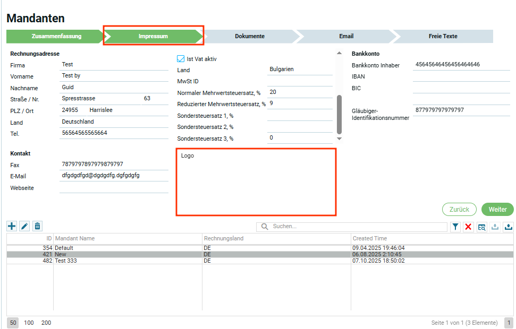The height and width of the screenshot is (329, 516).
Task: Toggle the Ist Vat aktiv checkbox
Action: pyautogui.click(x=181, y=59)
